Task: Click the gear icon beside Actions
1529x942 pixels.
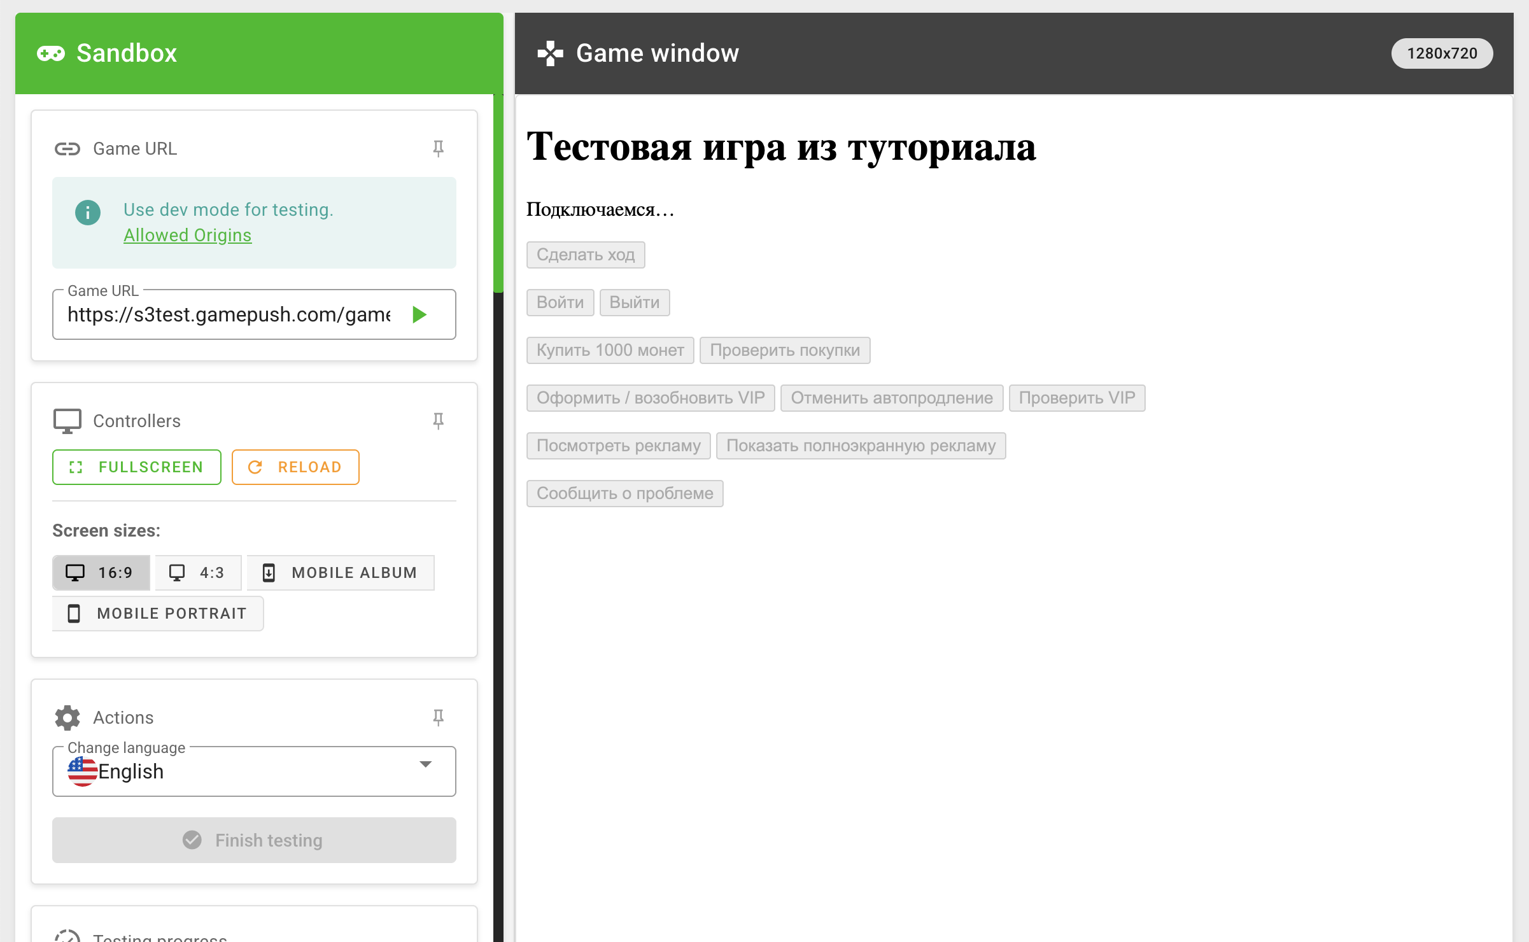Action: (x=67, y=717)
